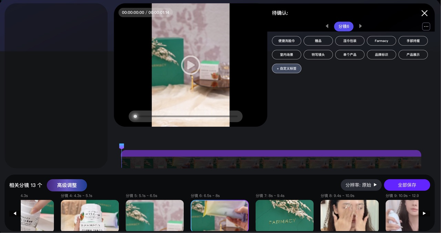Toggle the 特写镜头 tag

318,54
